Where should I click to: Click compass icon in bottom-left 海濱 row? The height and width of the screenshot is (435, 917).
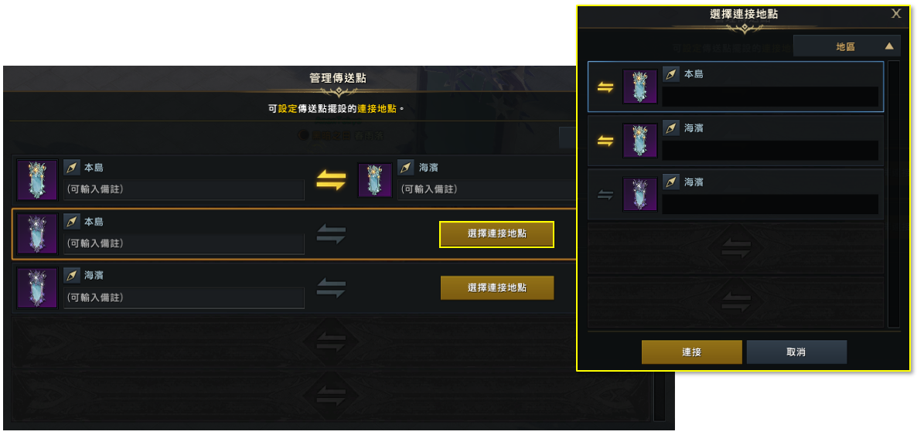tap(71, 275)
